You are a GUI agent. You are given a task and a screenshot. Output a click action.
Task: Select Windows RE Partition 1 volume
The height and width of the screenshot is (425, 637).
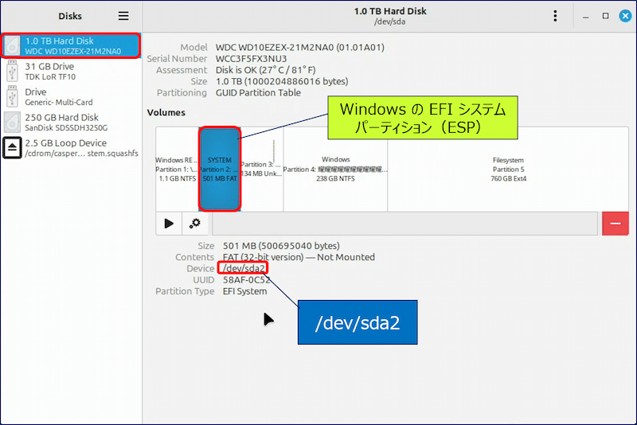177,169
